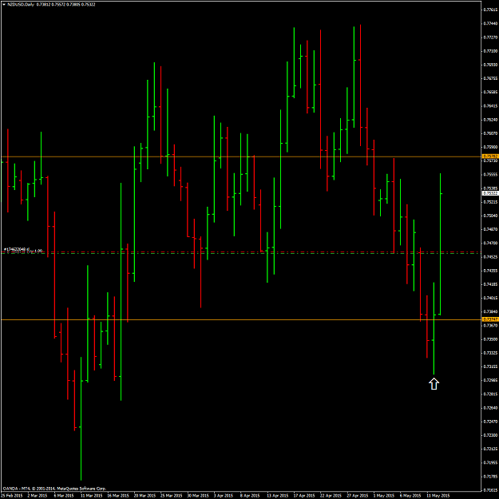Click the 11 May 2015 date label
Image resolution: width=499 pixels, height=499 pixels.
[438, 496]
